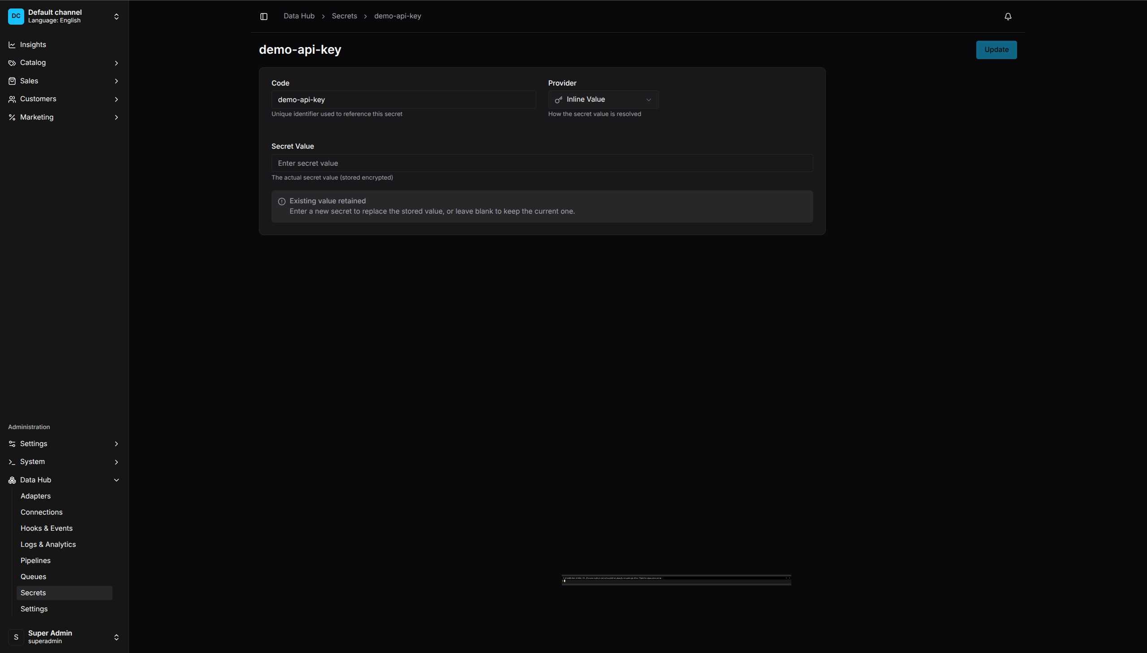Click the Marketing percent icon
This screenshot has width=1147, height=653.
(x=12, y=117)
